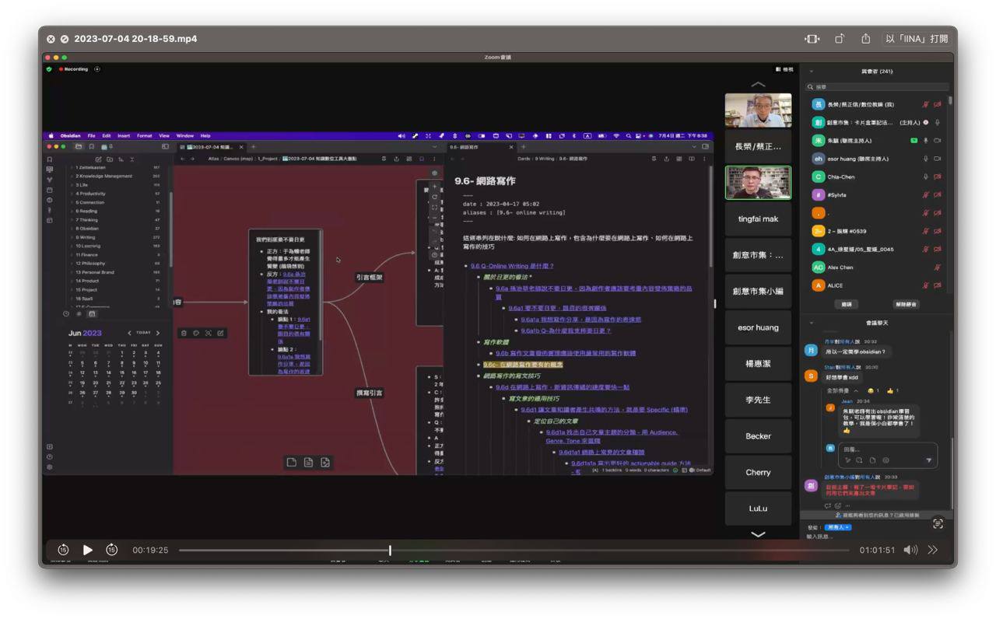Open the Obsidian app menu in recording
The width and height of the screenshot is (996, 619).
click(x=69, y=135)
